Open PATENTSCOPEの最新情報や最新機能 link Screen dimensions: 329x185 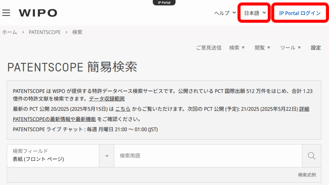click(54, 119)
